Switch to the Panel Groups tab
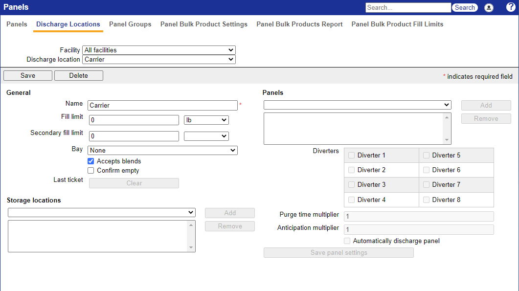519x291 pixels. (130, 24)
